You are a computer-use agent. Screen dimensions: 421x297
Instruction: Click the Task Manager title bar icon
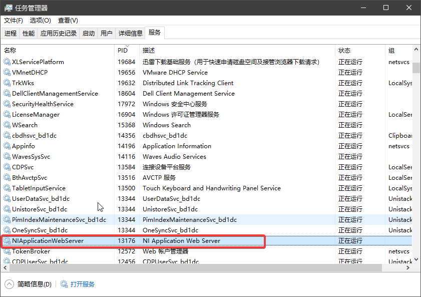coord(9,8)
